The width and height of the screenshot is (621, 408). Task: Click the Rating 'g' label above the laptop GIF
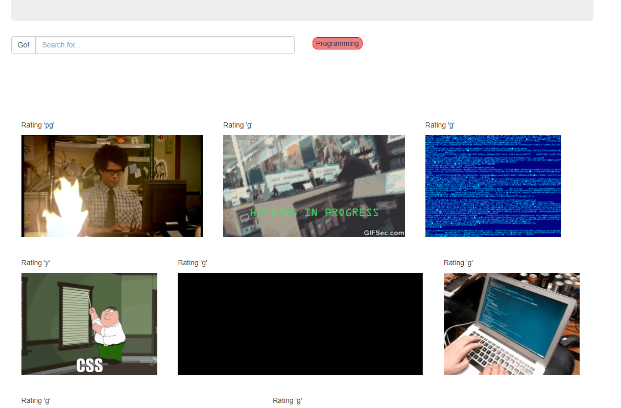point(458,263)
